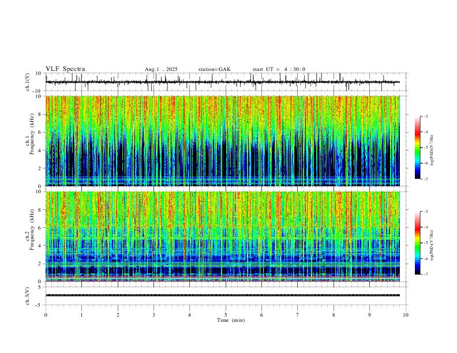
Task: Click the "-7" label on ch.1 color bar
Action: click(x=425, y=179)
